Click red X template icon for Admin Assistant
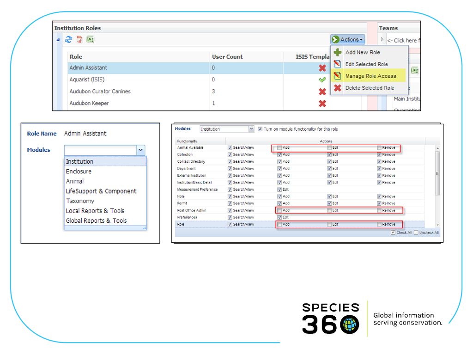Viewport: 473px width, 355px height. [322, 68]
